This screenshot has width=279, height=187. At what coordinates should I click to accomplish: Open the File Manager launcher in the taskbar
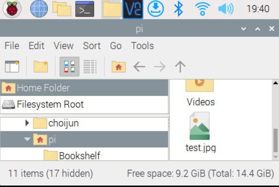(62, 9)
